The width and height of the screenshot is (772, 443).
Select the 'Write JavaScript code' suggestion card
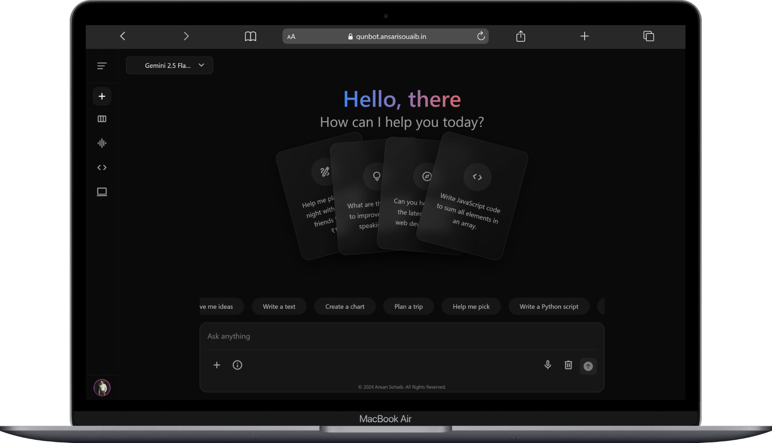coord(472,196)
